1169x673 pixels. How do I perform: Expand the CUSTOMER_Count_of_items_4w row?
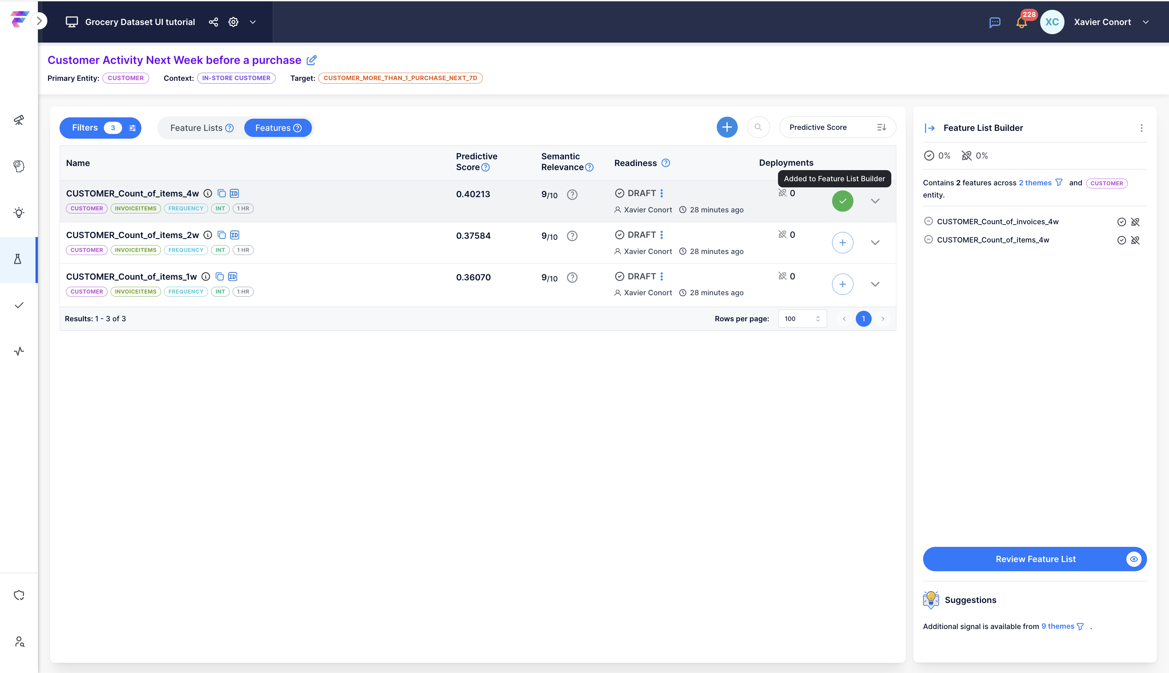pyautogui.click(x=875, y=201)
